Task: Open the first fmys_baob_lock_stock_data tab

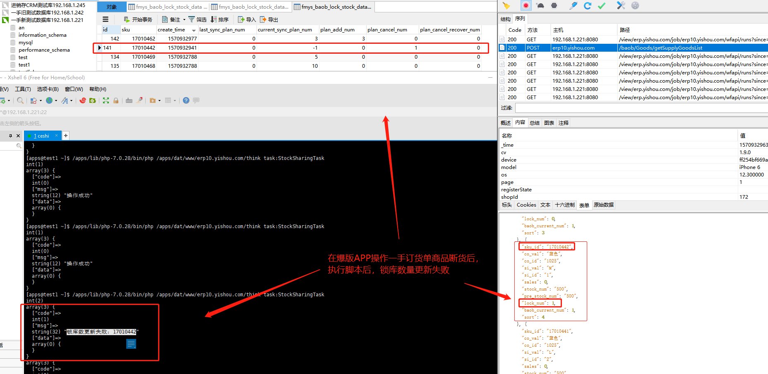Action: pyautogui.click(x=168, y=7)
